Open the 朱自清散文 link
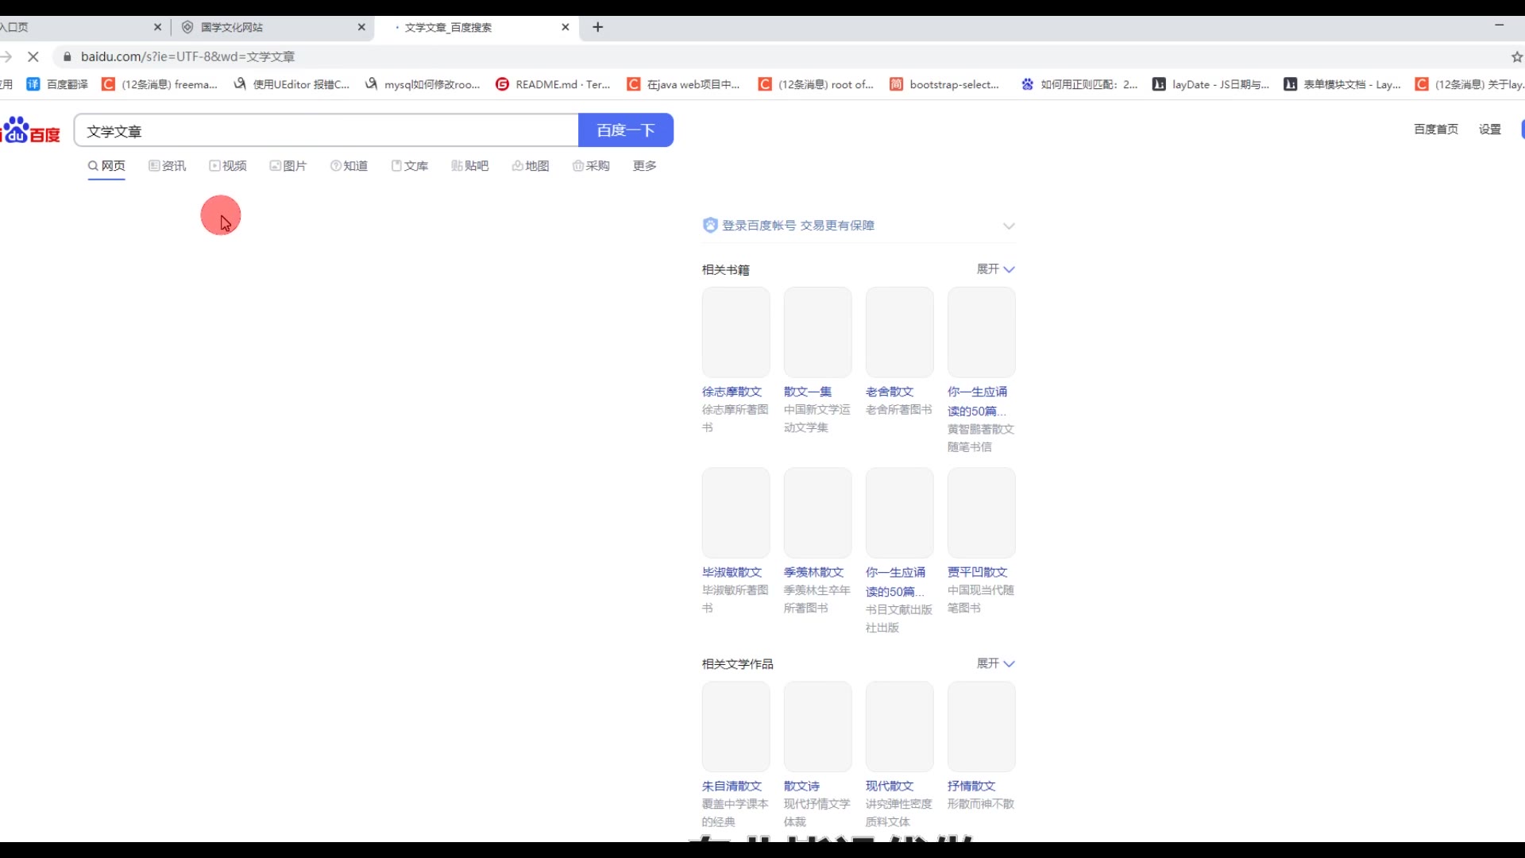1525x858 pixels. (x=732, y=786)
